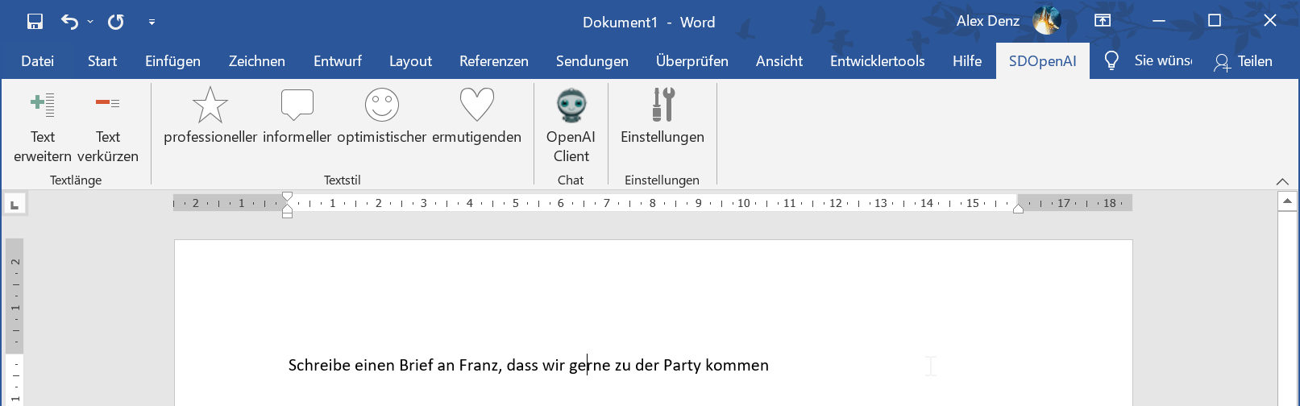Expand the Quick Access Toolbar customization menu

[x=152, y=22]
